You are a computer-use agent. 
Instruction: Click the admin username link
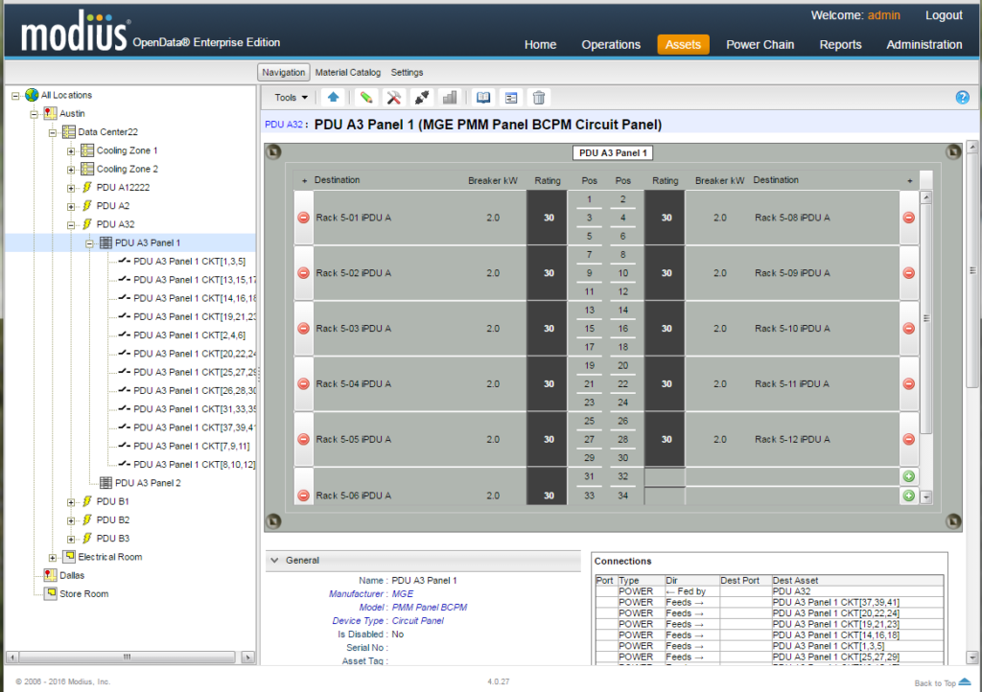click(883, 15)
